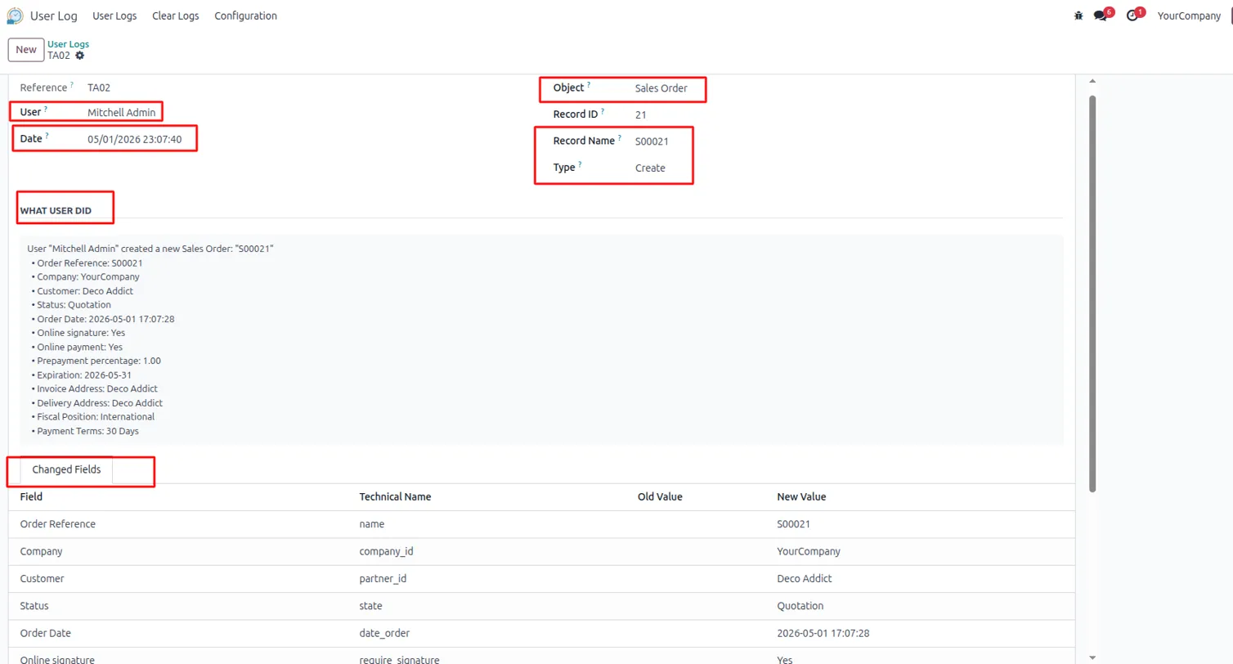Click the vertical scrollbar thumb
This screenshot has width=1233, height=664.
pyautogui.click(x=1092, y=293)
